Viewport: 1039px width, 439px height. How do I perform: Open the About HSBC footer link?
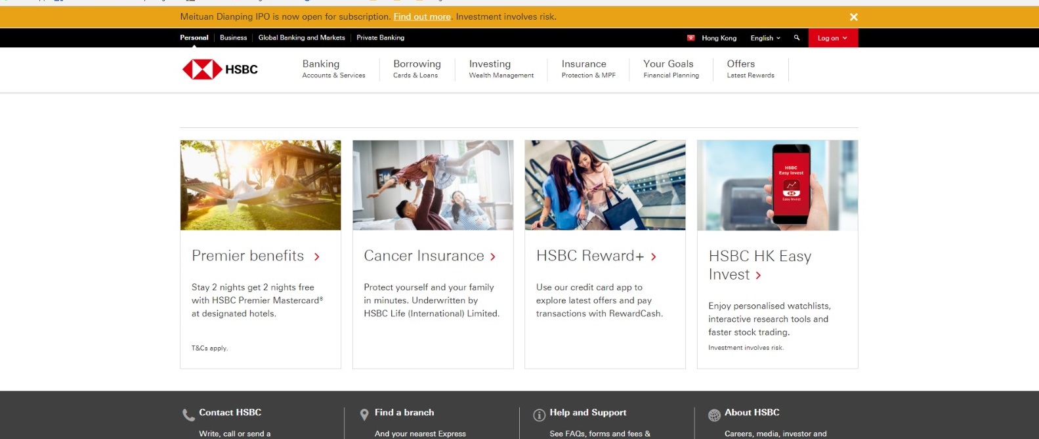[752, 412]
